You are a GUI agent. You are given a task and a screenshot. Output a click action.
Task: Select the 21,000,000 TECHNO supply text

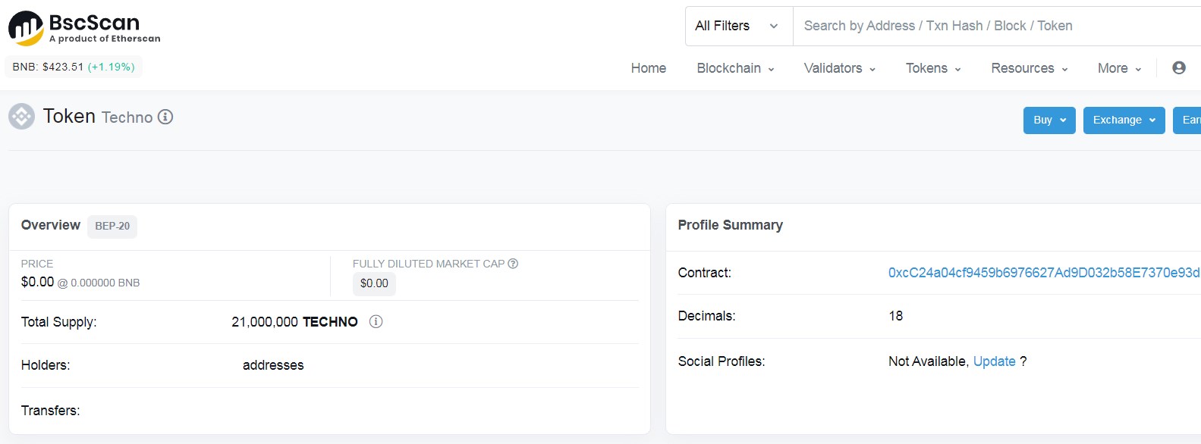tap(294, 322)
